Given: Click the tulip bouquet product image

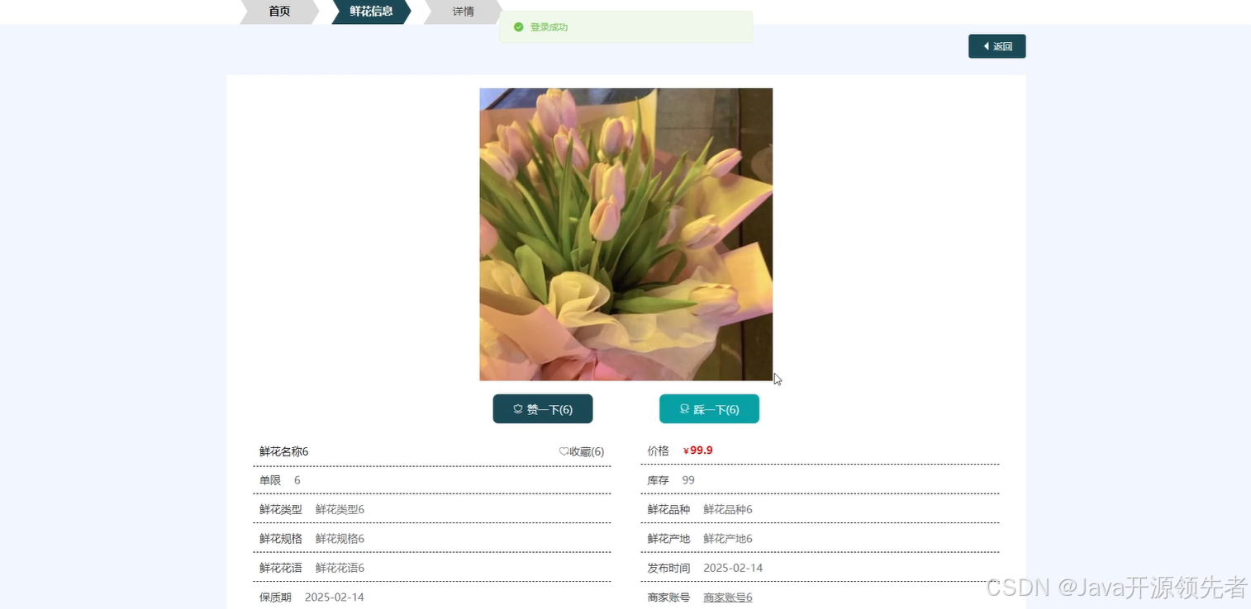Looking at the screenshot, I should click(x=625, y=234).
